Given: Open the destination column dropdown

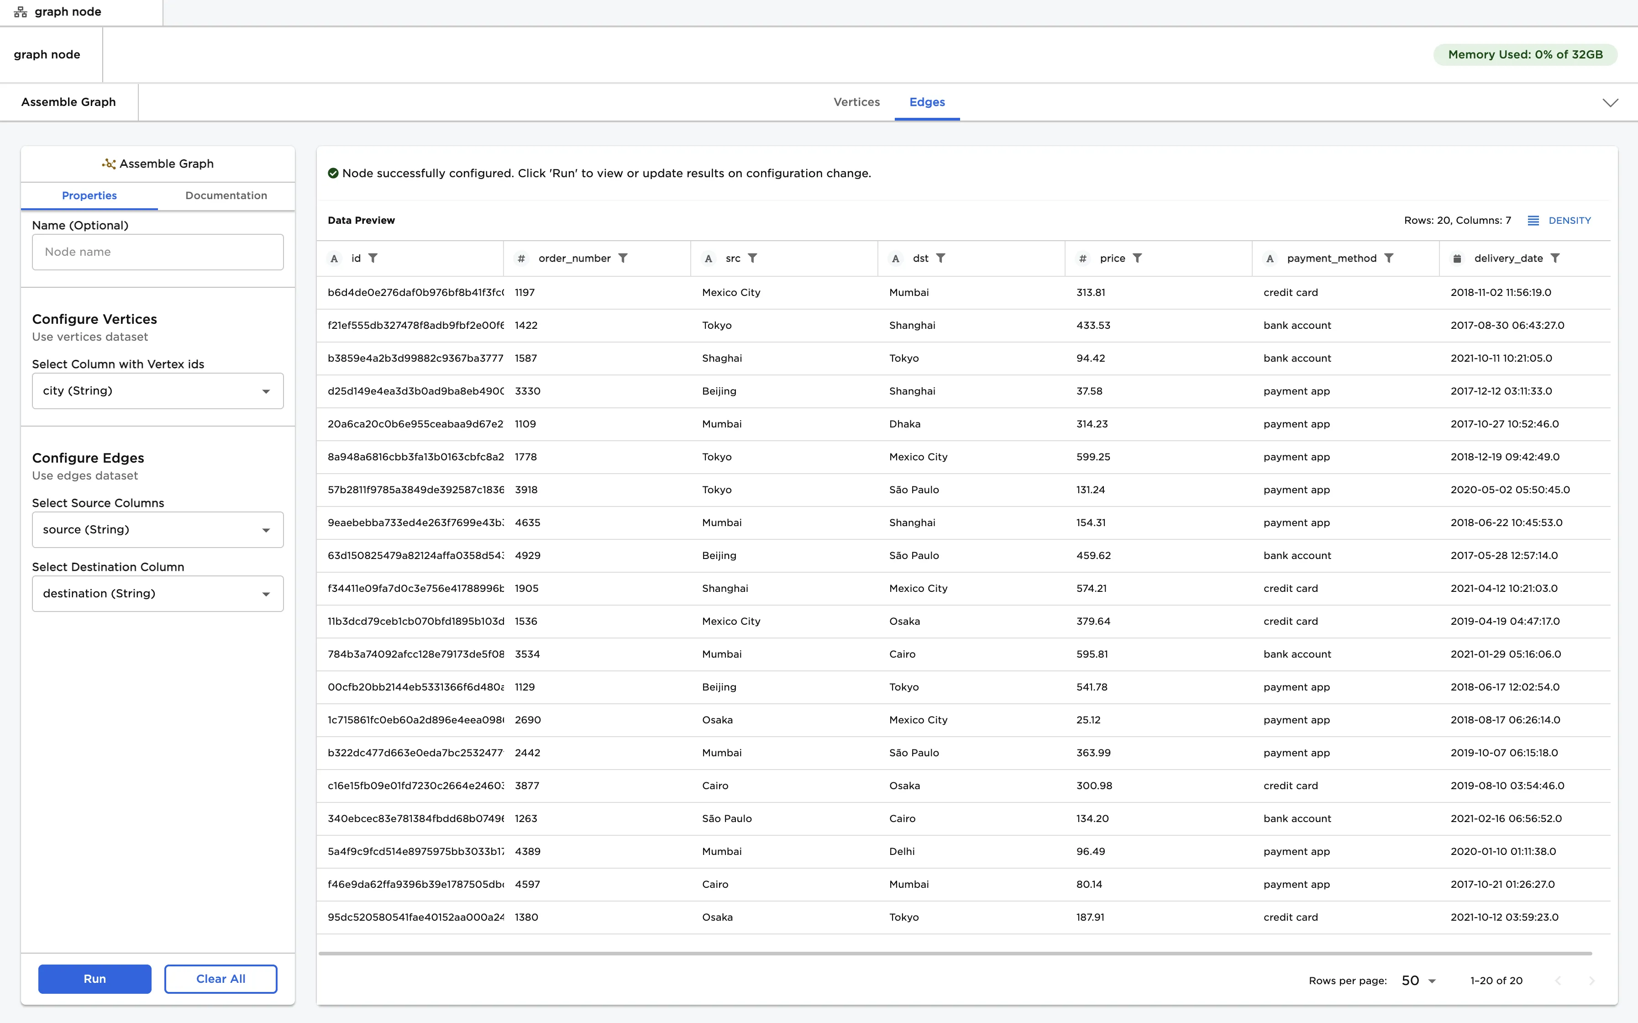Looking at the screenshot, I should (157, 593).
